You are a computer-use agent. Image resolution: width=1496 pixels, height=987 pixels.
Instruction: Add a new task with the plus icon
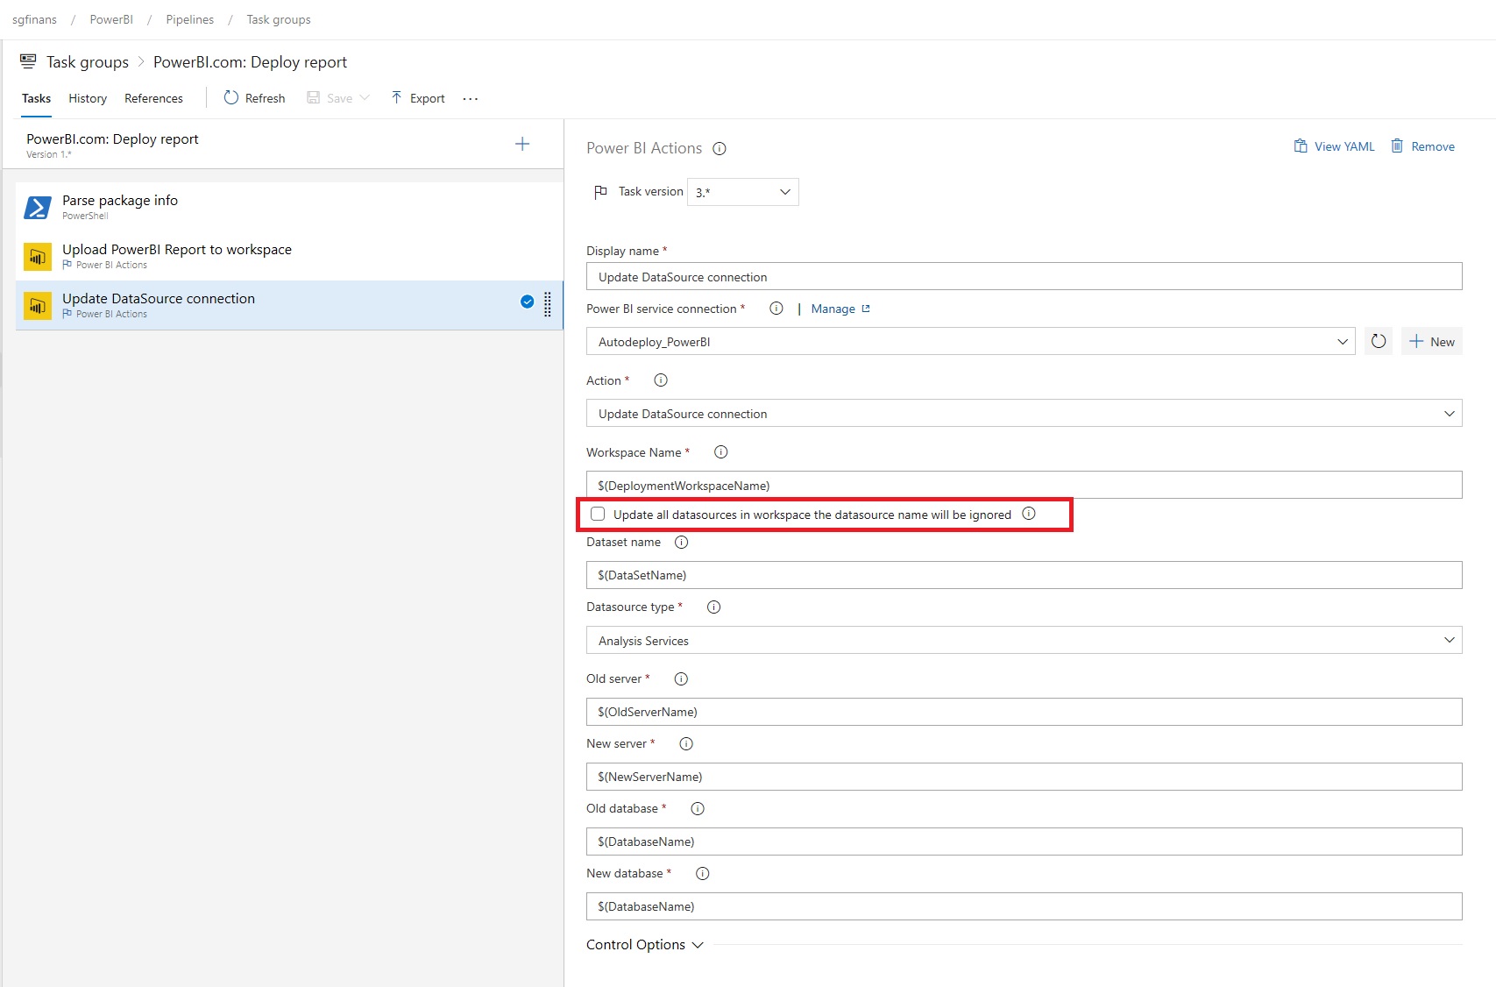(522, 143)
